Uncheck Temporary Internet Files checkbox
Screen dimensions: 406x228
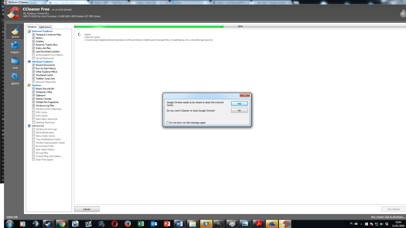pyautogui.click(x=33, y=35)
